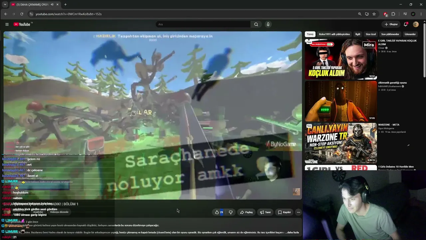The height and width of the screenshot is (240, 426).
Task: Go back with the browser back arrow
Action: pyautogui.click(x=6, y=14)
